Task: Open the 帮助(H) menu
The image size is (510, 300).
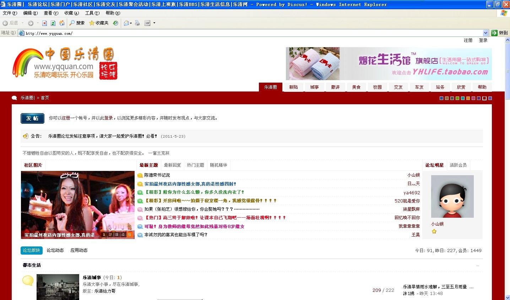Action: pos(113,13)
